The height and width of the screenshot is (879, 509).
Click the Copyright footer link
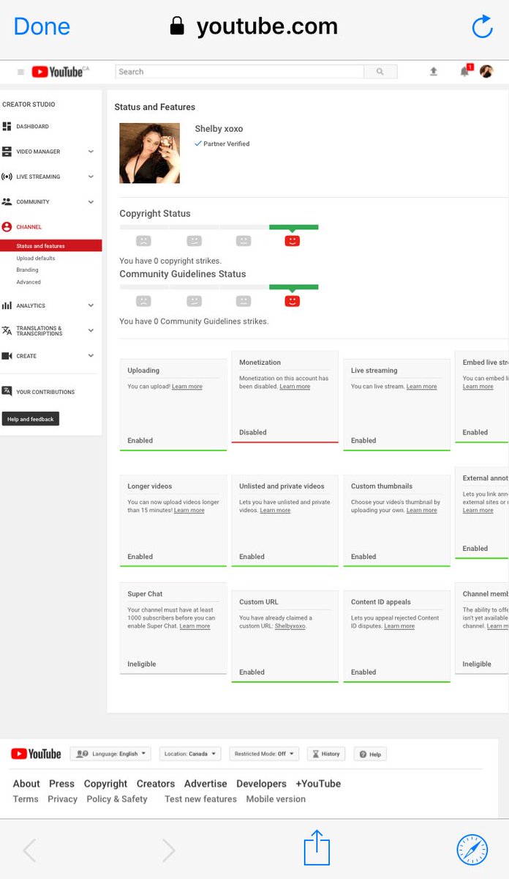(x=105, y=784)
